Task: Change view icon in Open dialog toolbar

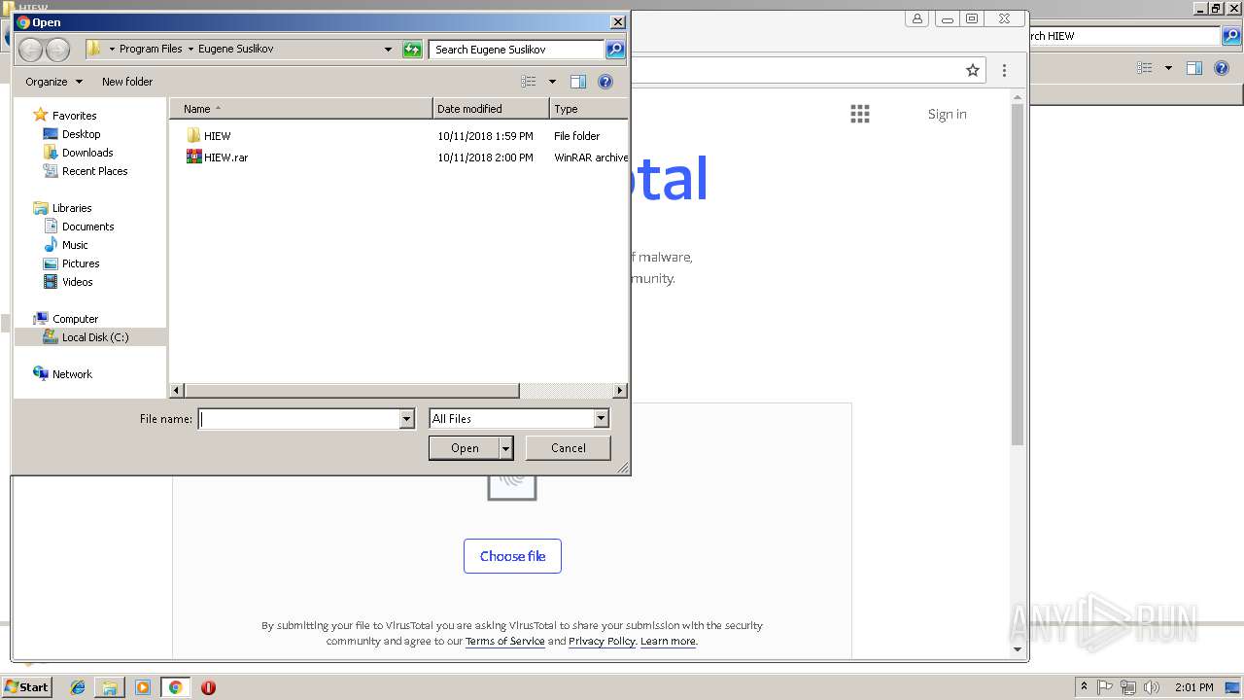Action: pos(529,82)
